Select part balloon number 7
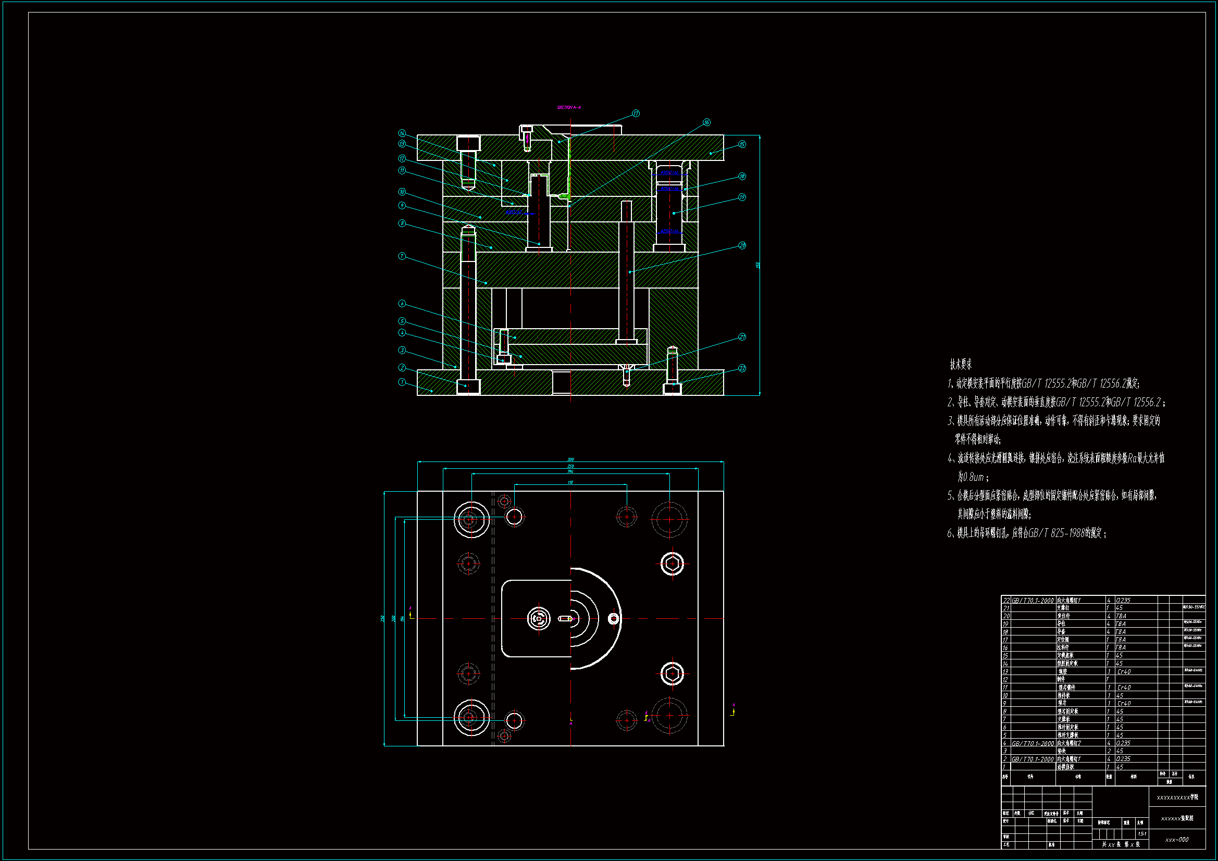This screenshot has height=861, width=1218. tap(402, 256)
